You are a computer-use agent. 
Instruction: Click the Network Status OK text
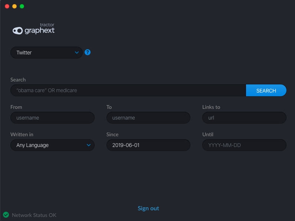pos(34,215)
